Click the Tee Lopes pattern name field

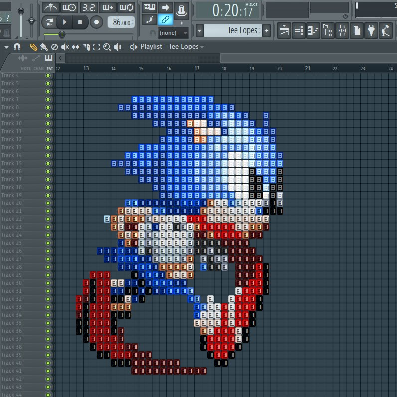point(233,31)
